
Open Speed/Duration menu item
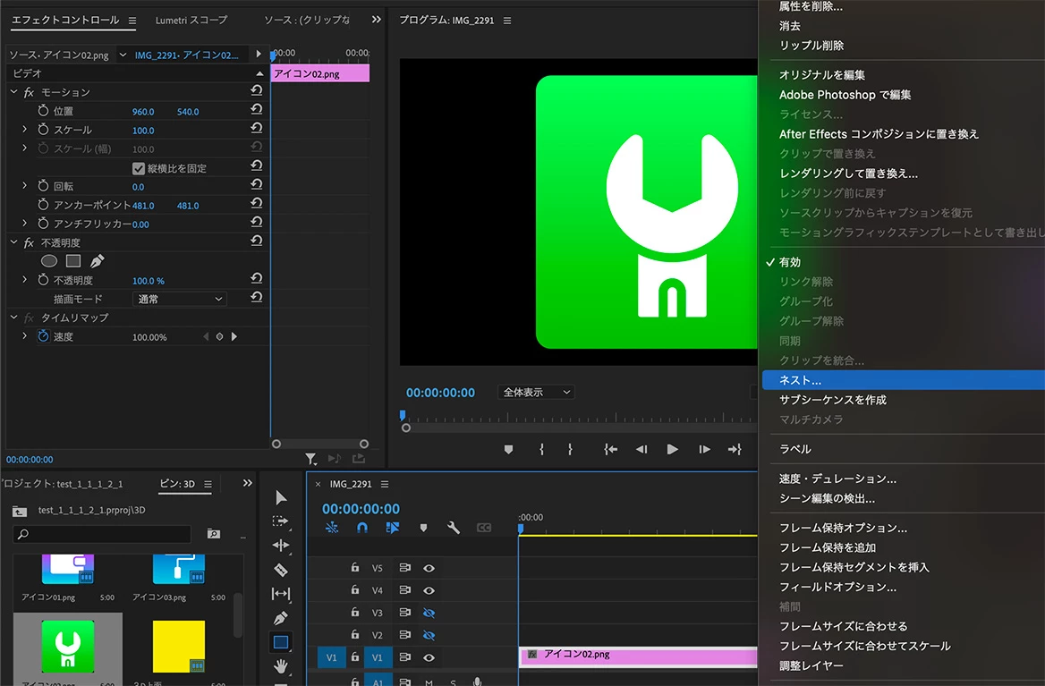click(837, 479)
